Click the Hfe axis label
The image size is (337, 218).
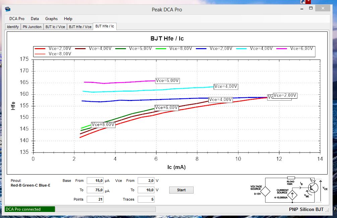[13, 106]
